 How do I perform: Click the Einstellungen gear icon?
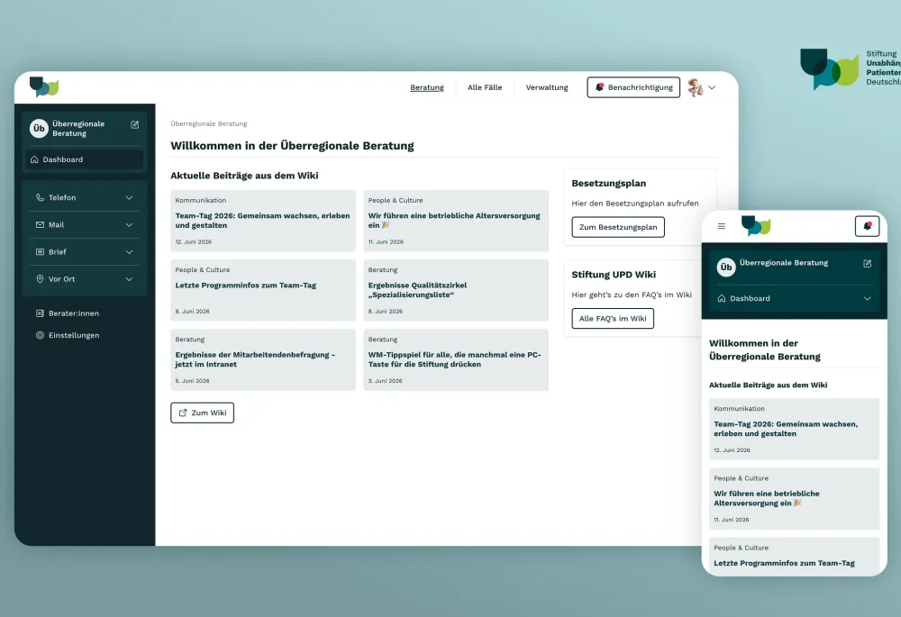pyautogui.click(x=40, y=335)
